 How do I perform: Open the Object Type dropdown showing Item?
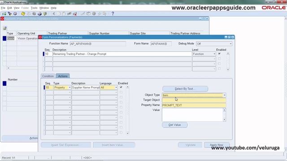coord(224,95)
